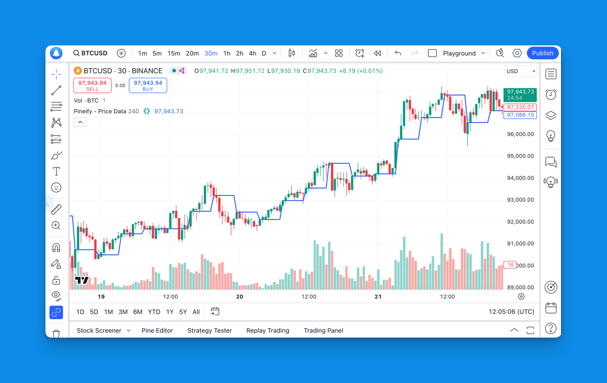Collapse the indicator legend chevron
The height and width of the screenshot is (383, 607).
point(80,122)
